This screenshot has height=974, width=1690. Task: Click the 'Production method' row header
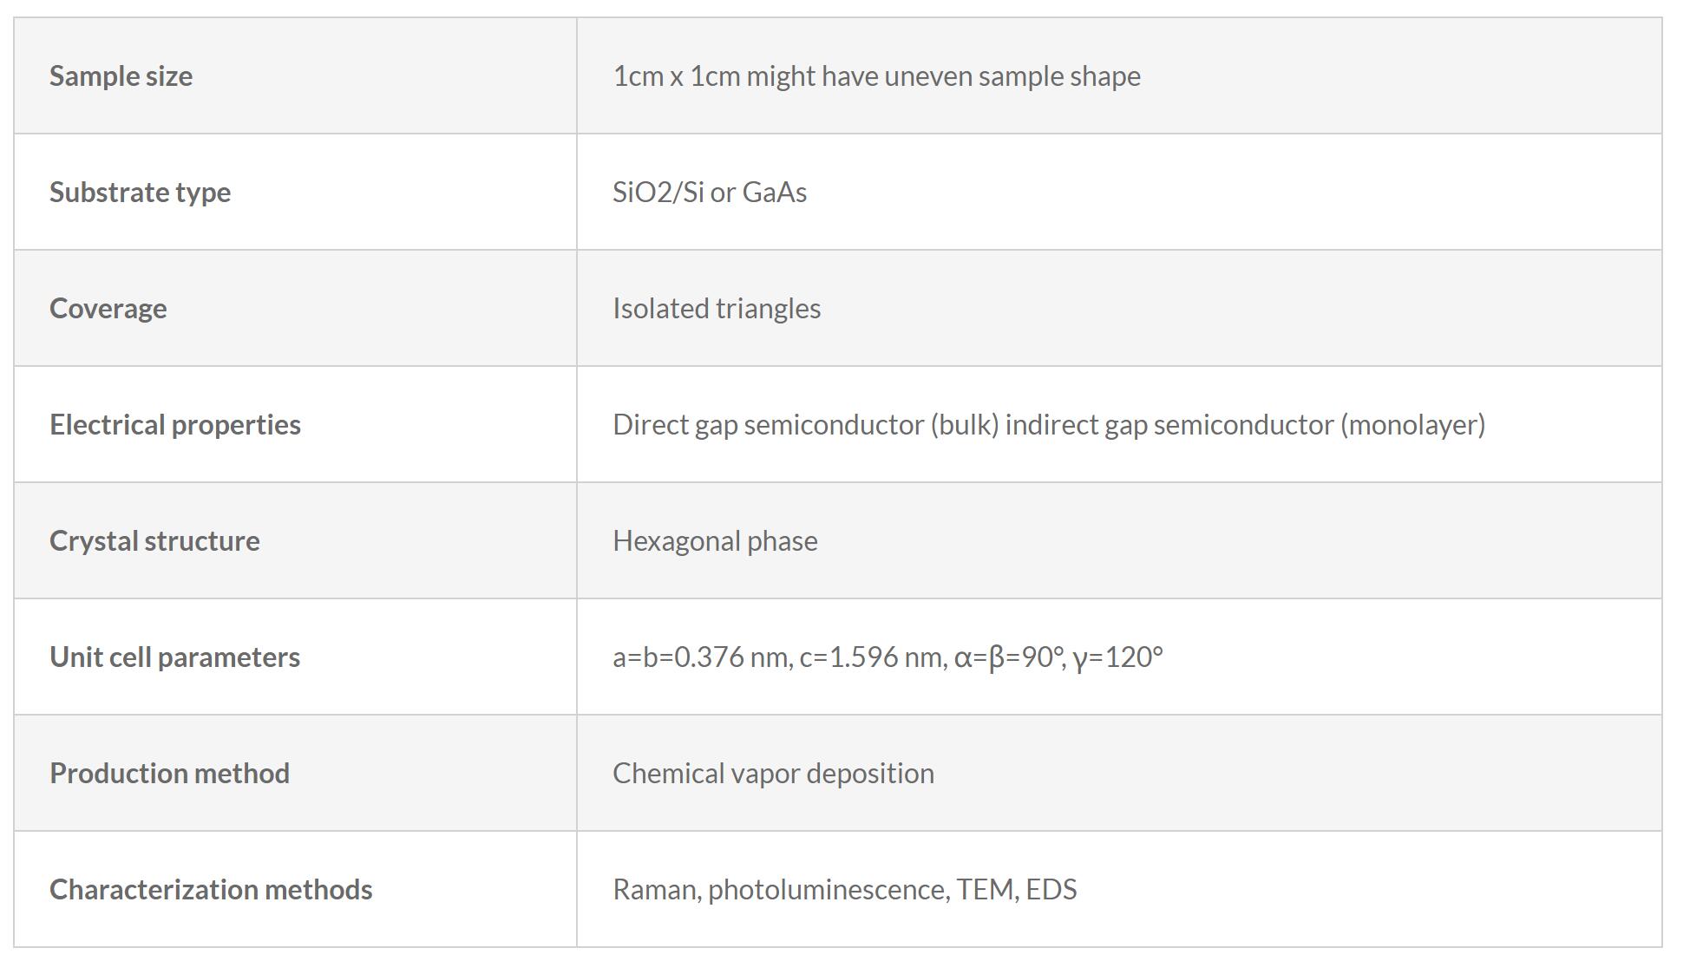click(x=169, y=774)
